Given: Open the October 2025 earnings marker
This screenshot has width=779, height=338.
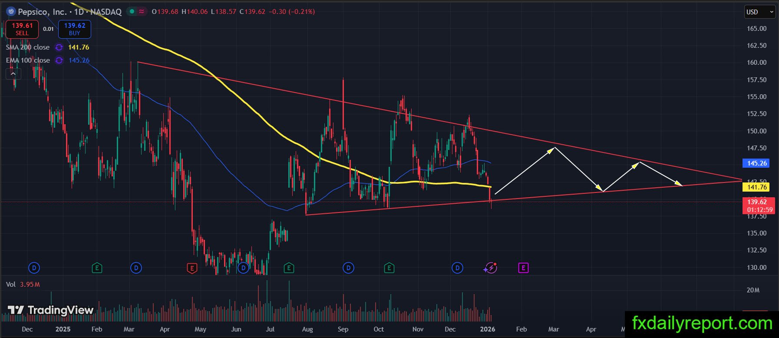Looking at the screenshot, I should (389, 268).
